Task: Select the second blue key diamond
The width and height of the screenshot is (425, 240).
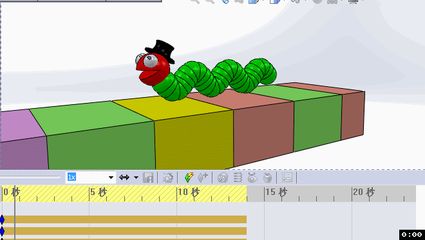Action: (x=2, y=231)
